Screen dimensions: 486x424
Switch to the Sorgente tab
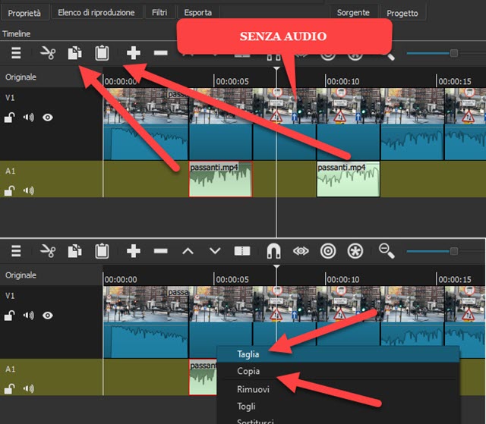pyautogui.click(x=353, y=13)
